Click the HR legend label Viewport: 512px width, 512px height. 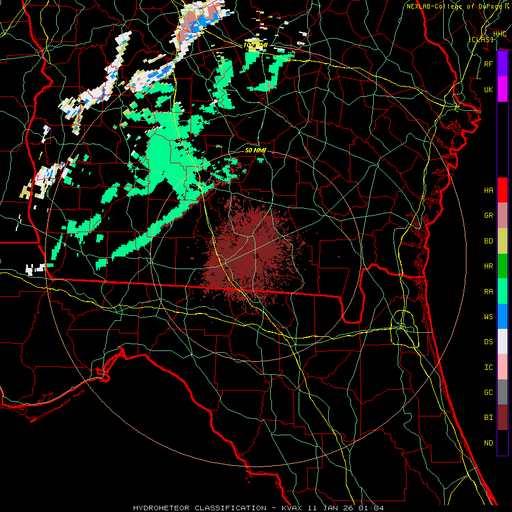(x=489, y=266)
